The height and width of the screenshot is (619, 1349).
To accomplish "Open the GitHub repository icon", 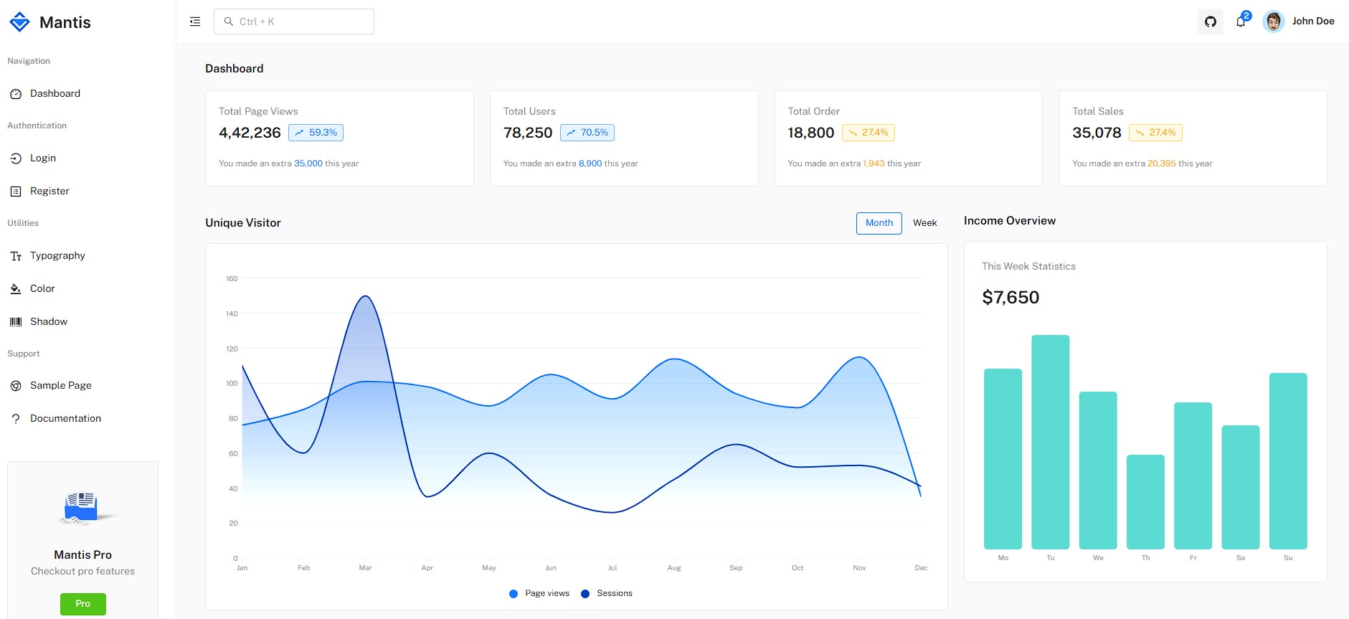I will 1211,22.
